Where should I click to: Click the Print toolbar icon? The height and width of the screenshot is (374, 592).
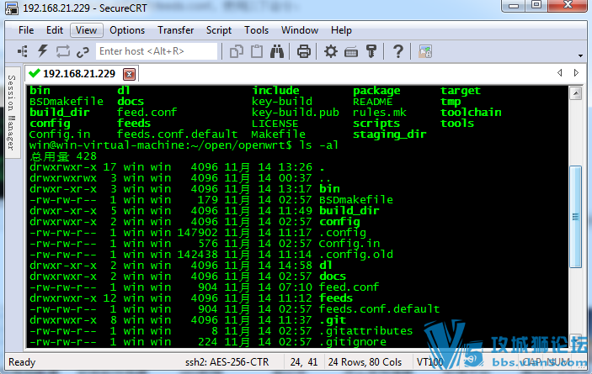pyautogui.click(x=303, y=51)
